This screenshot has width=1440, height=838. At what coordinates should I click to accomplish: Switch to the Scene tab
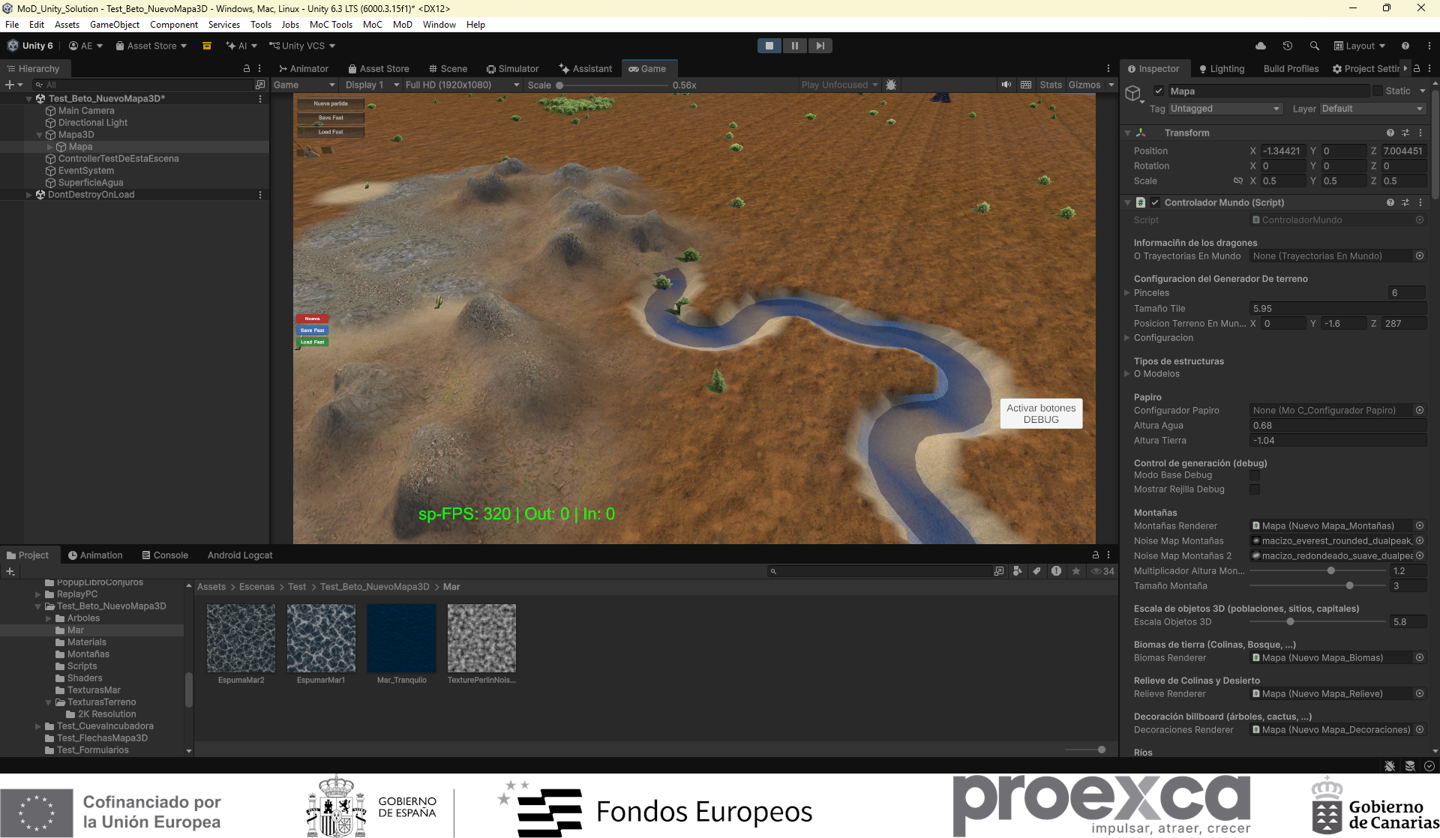[x=448, y=68]
